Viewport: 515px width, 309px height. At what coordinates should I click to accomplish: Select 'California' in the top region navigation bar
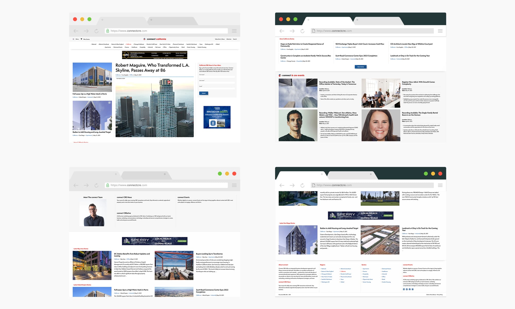click(128, 44)
